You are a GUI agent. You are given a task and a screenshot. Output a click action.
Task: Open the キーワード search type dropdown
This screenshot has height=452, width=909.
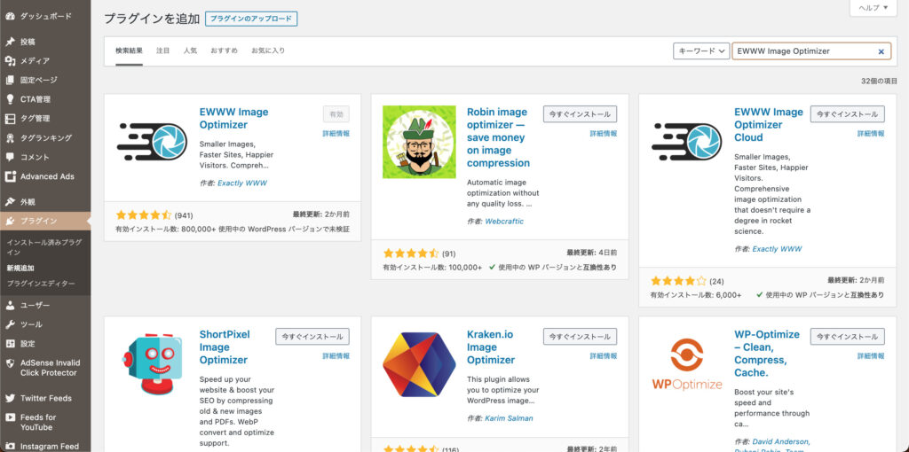(701, 51)
